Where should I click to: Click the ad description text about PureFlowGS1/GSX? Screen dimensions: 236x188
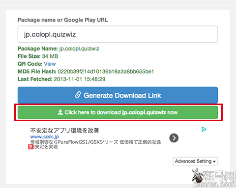point(95,144)
